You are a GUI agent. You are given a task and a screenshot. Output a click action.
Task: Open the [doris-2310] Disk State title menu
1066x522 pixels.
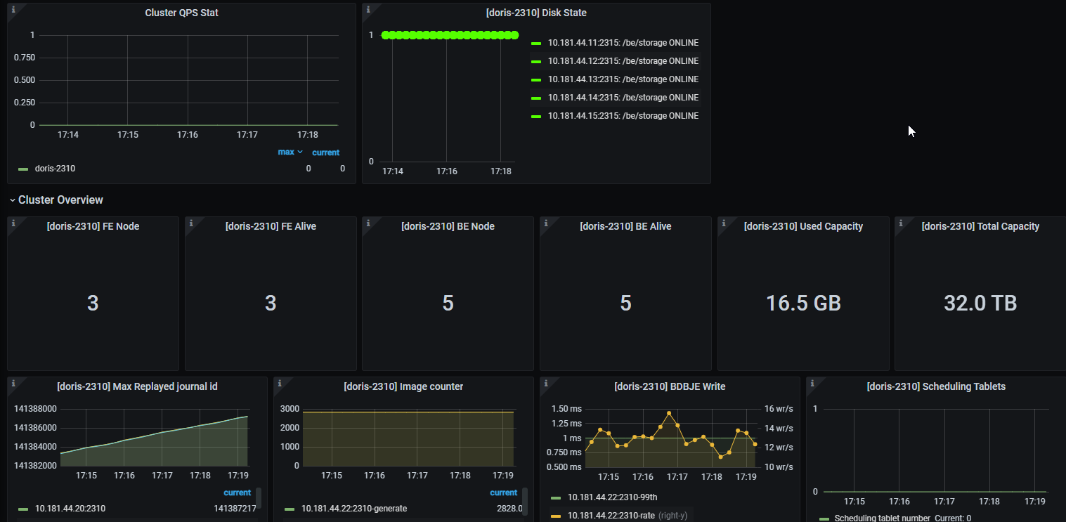pos(536,13)
